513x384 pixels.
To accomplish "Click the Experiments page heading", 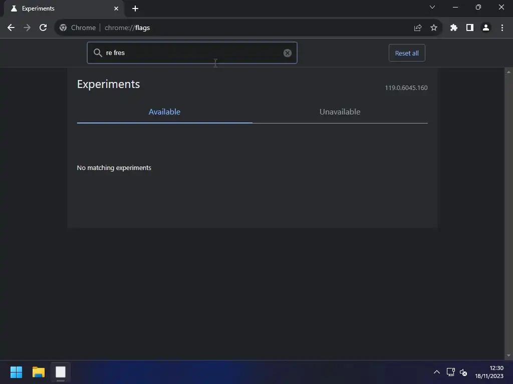I will click(x=108, y=84).
